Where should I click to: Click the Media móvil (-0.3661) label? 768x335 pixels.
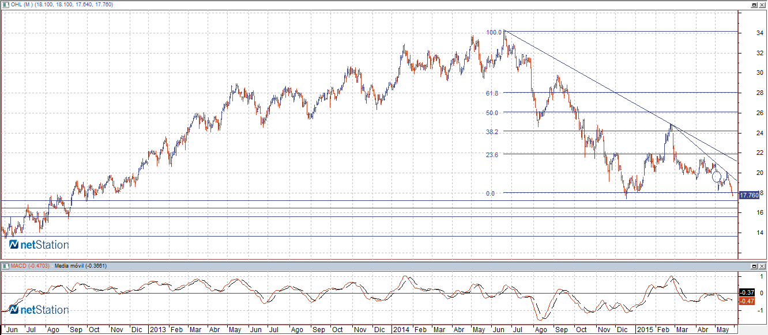coord(80,266)
